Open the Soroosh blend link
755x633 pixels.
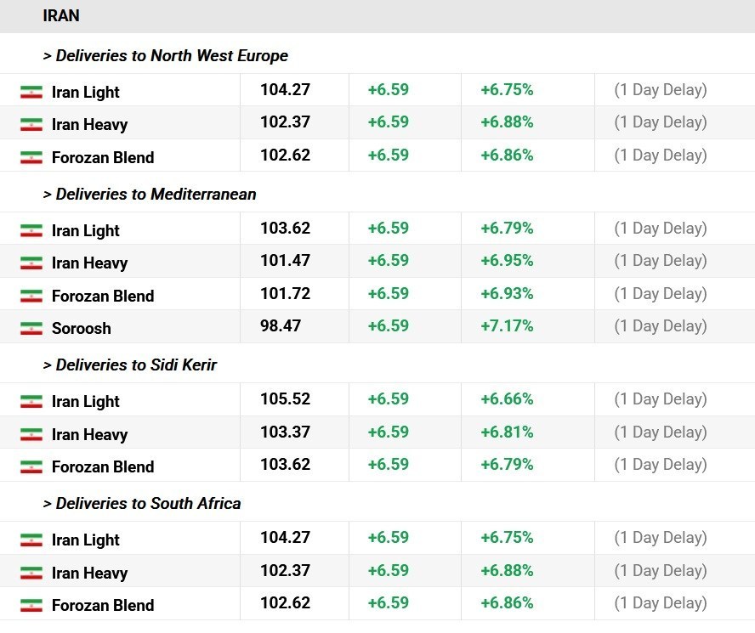click(82, 328)
